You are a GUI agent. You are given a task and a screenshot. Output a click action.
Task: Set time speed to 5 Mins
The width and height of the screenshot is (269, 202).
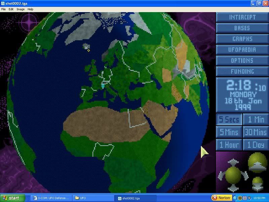[x=229, y=132]
